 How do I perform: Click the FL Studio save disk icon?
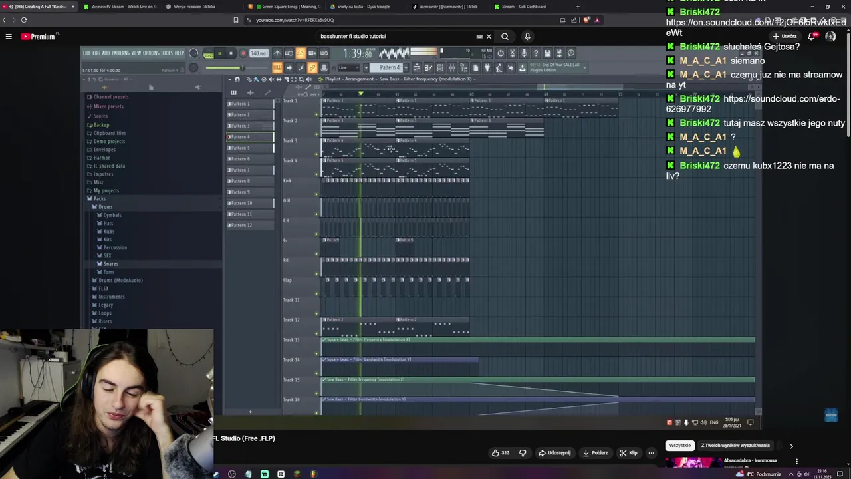[548, 53]
